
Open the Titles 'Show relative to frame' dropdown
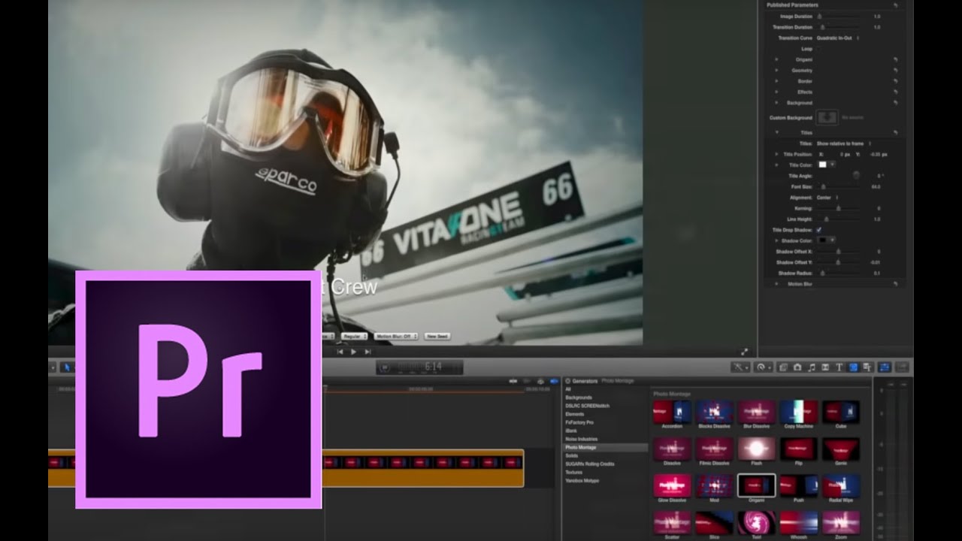pyautogui.click(x=845, y=143)
